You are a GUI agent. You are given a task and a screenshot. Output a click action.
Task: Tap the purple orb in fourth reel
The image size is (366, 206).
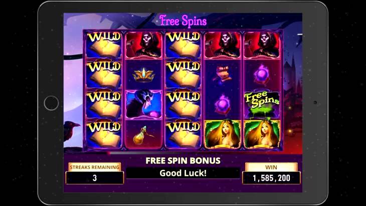point(222,105)
